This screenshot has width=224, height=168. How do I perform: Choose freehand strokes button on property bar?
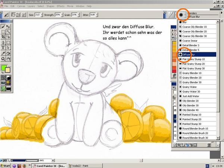point(13,15)
